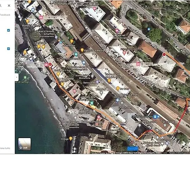The image size is (190, 190).
Task: Open the pink hotel pin southwest of marker 1
Action: tap(138, 64)
